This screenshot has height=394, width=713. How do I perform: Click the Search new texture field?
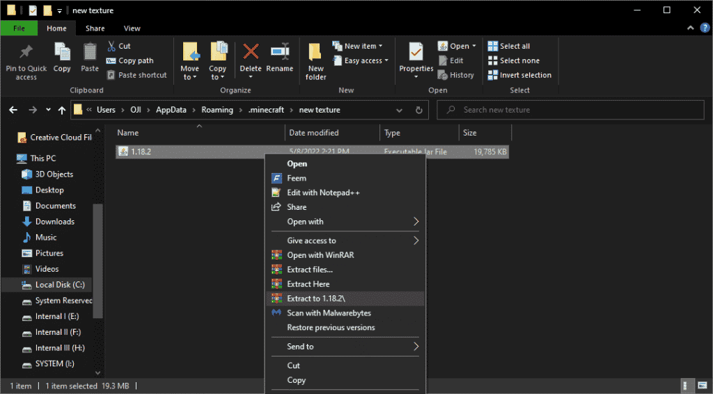[x=571, y=110]
